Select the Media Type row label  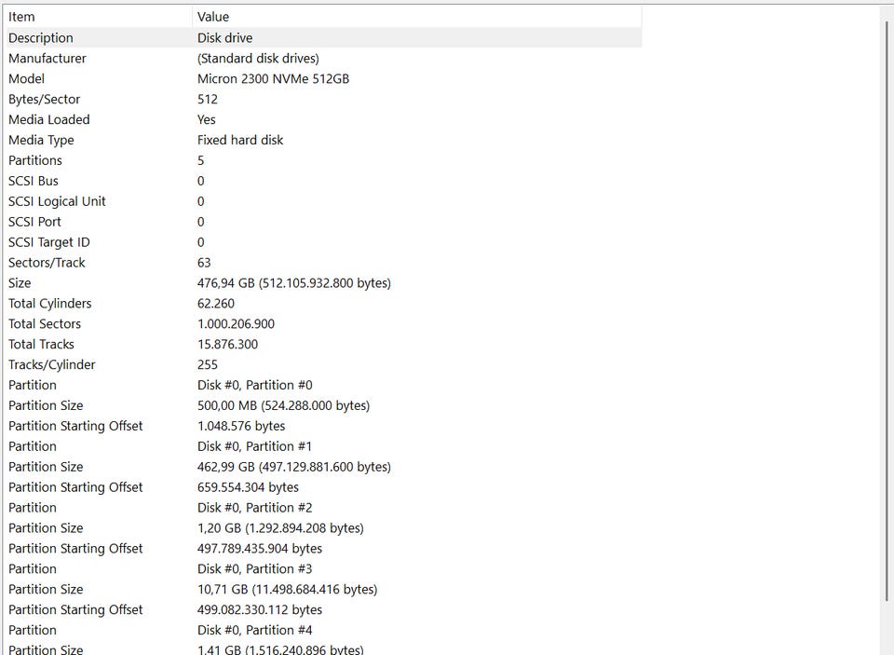point(41,141)
